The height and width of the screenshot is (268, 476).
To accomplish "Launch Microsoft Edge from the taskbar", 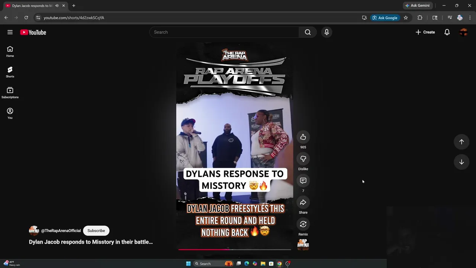I will click(x=247, y=264).
